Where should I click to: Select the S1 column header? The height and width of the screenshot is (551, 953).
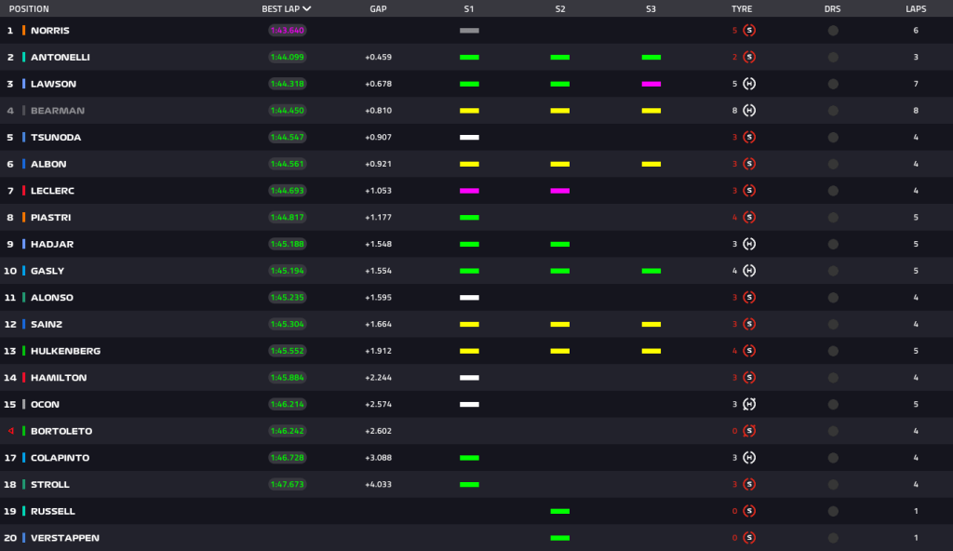pos(469,8)
